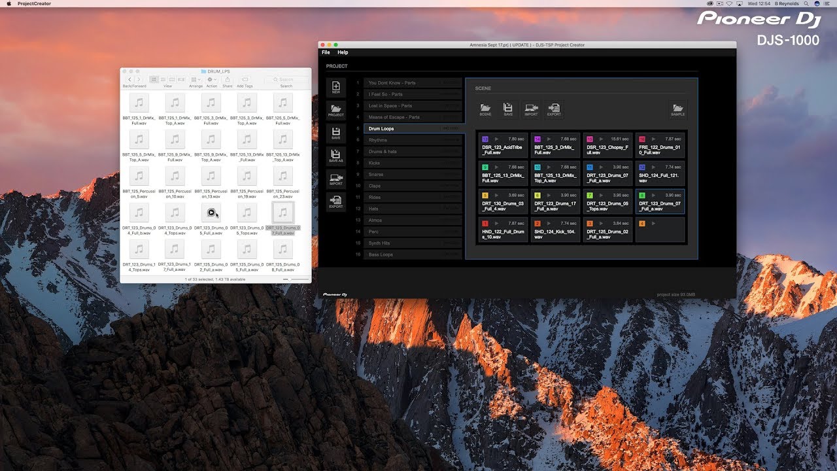The image size is (837, 471).
Task: Select the Hats scene
Action: point(413,209)
